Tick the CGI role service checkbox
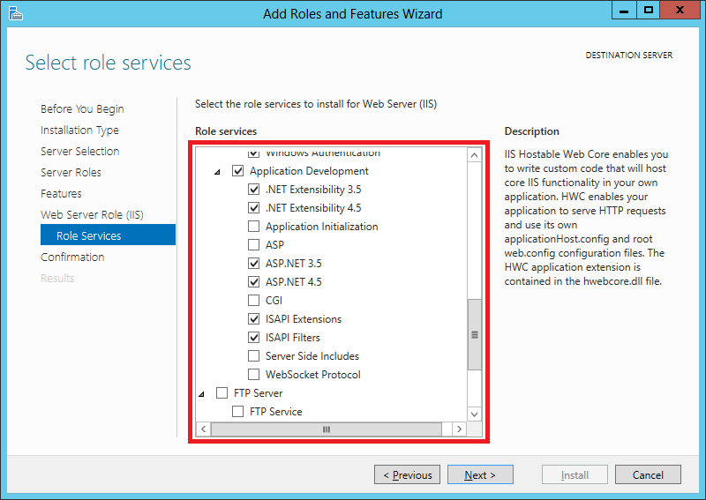 pyautogui.click(x=254, y=300)
